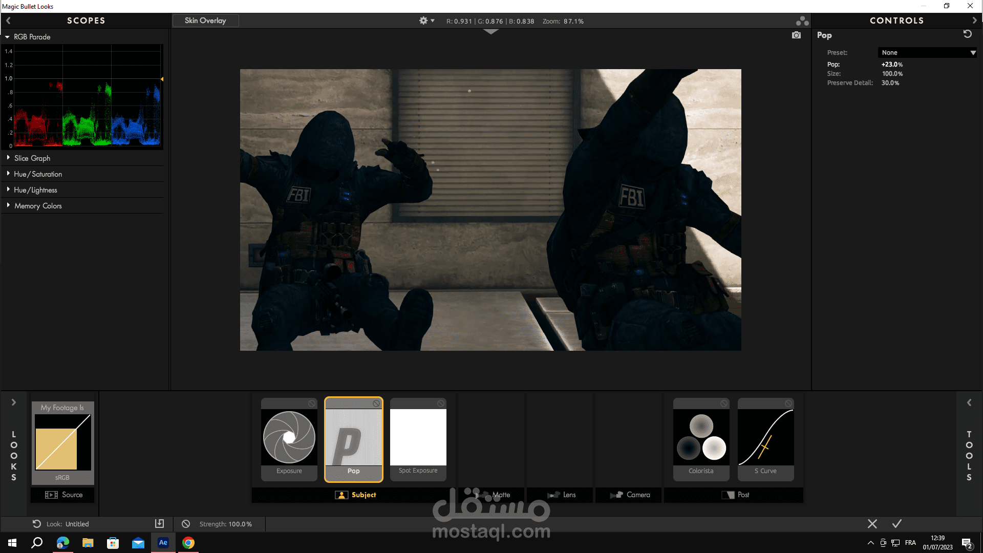Screen dimensions: 983x553
Task: Select the Spot Exposure tool thumbnail
Action: tap(418, 438)
